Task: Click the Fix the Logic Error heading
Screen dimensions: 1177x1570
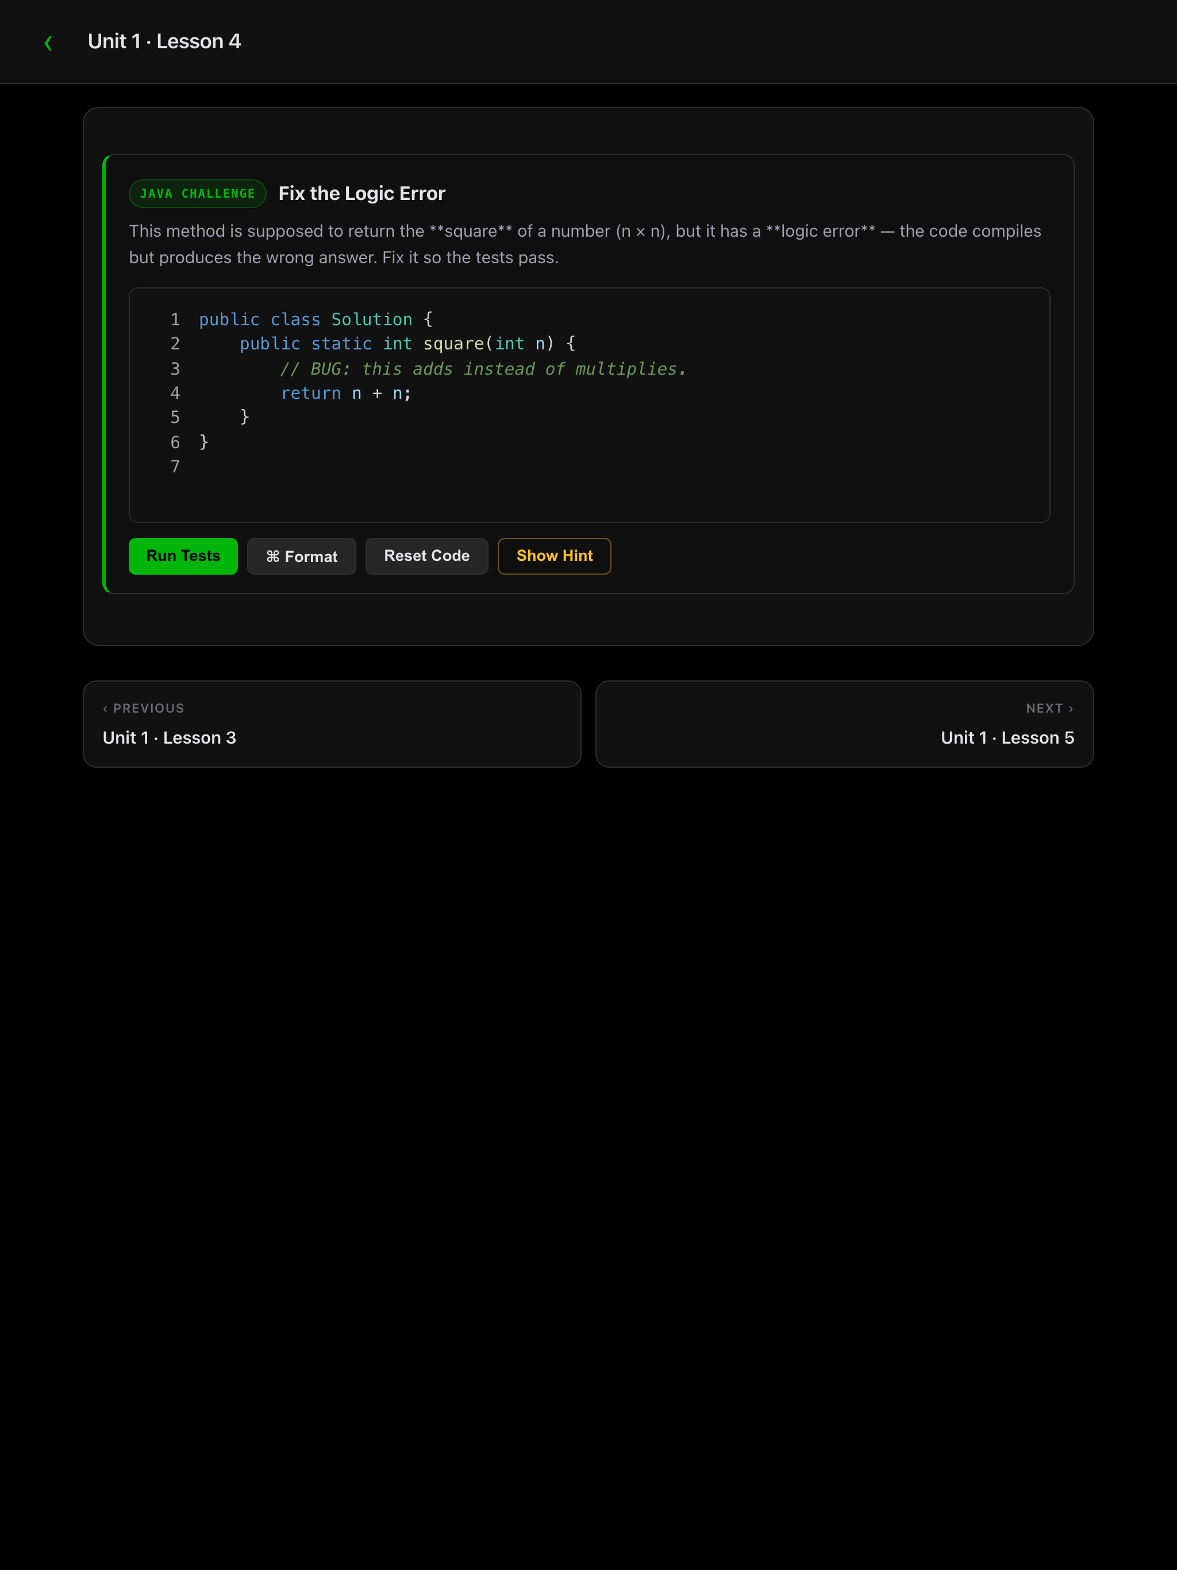Action: tap(362, 194)
